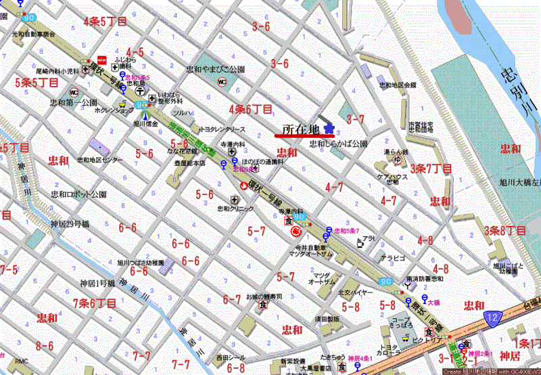Click the 忠別川 river label

(x=517, y=91)
